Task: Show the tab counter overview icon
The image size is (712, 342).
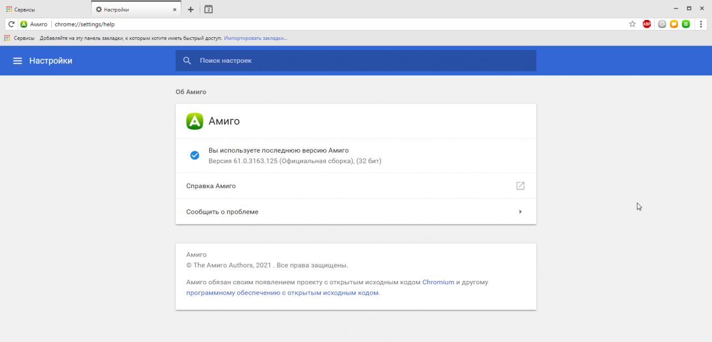Action: point(209,9)
